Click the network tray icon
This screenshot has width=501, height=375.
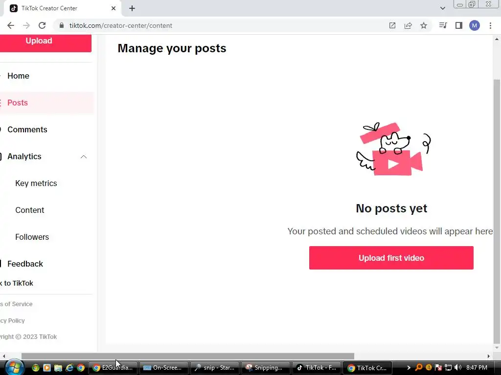pos(448,368)
